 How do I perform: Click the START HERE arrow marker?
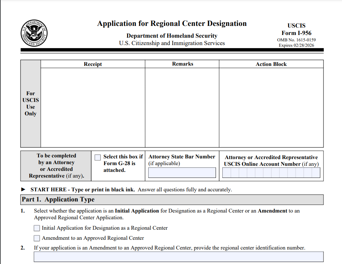tap(23, 189)
